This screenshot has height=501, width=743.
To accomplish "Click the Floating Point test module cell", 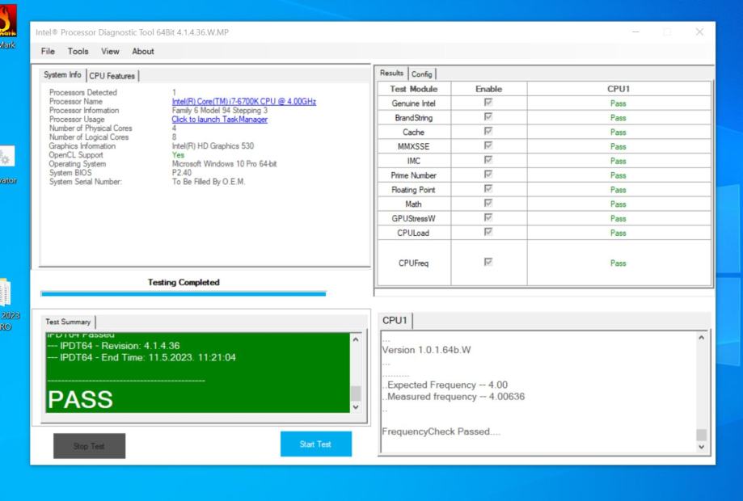I will (413, 189).
